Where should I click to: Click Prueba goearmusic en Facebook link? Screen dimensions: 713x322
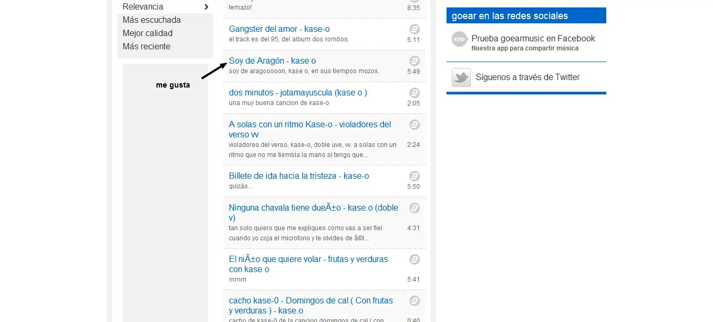click(x=533, y=39)
